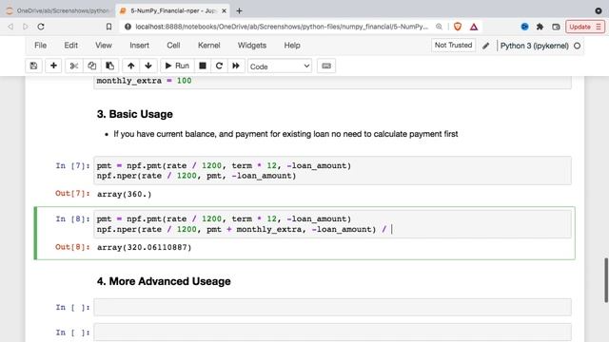Screen dimensions: 609x342
Task: Click the Not Trusted button
Action: (453, 46)
